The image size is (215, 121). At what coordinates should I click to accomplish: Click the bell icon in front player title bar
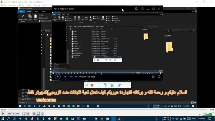point(142,9)
